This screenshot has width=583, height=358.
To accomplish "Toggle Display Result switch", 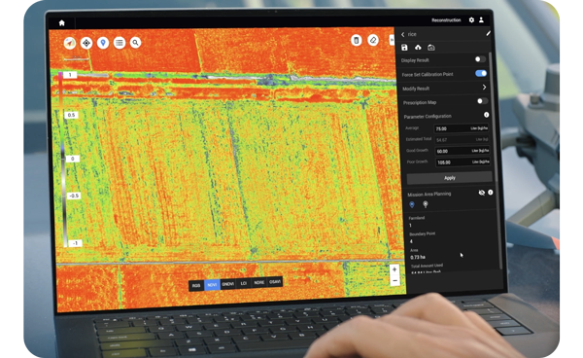I will click(480, 59).
